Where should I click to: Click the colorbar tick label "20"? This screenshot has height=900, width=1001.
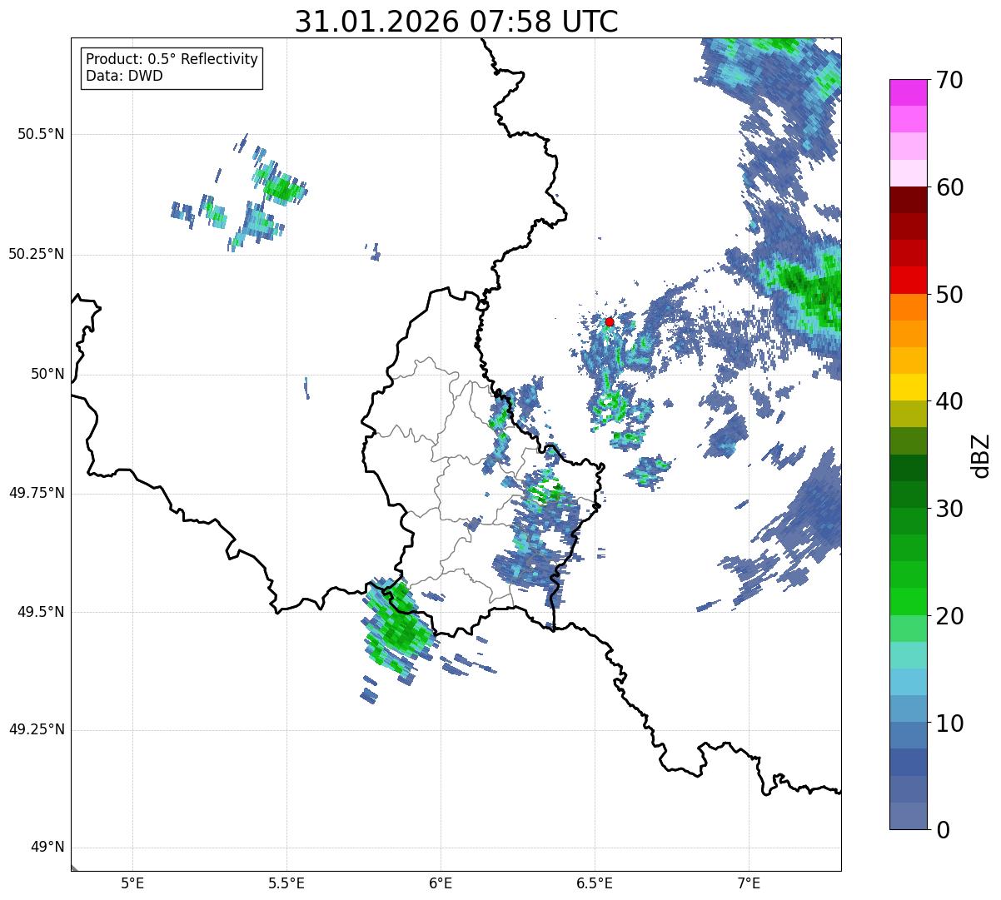point(949,616)
